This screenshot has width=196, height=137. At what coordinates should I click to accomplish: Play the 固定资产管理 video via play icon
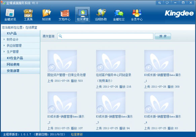coord(52,67)
